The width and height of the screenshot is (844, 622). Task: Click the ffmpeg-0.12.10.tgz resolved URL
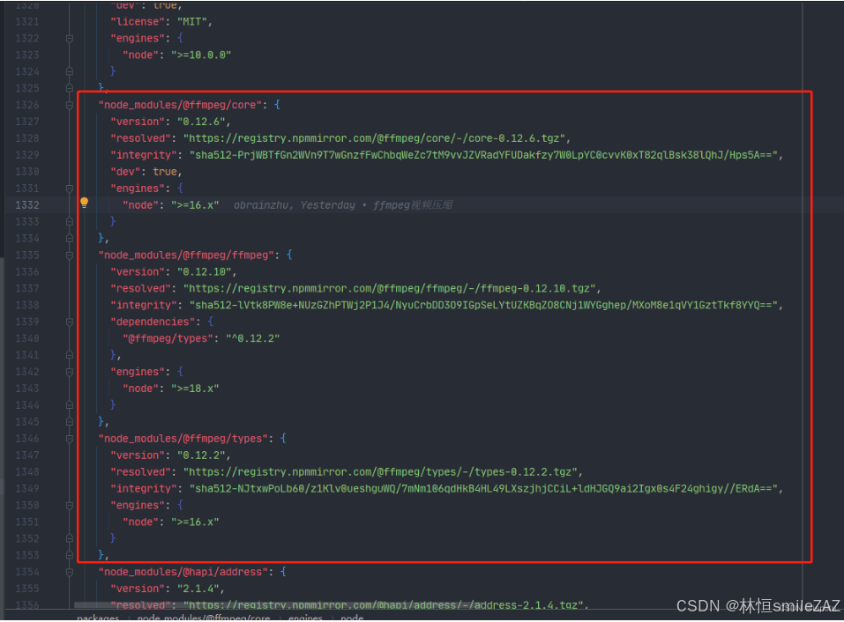coord(389,289)
